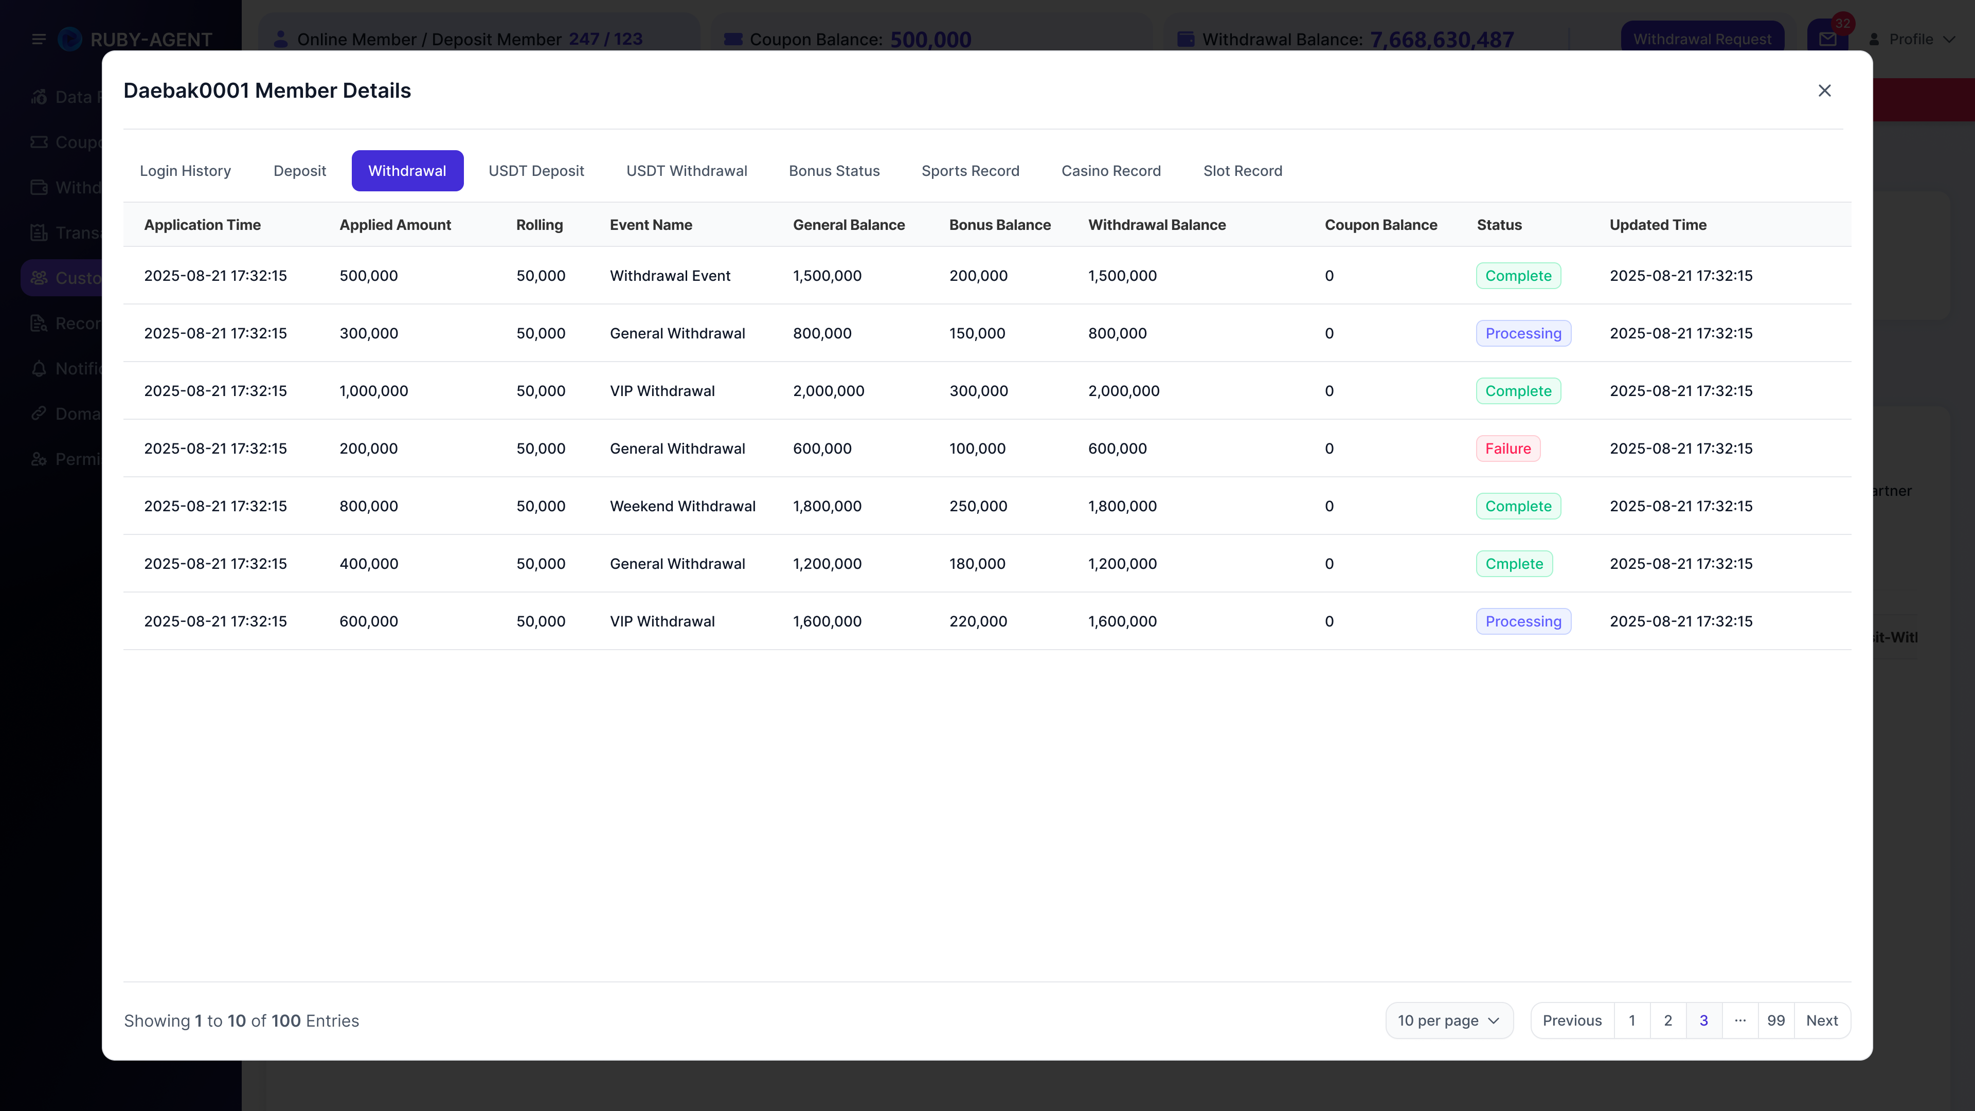Click the Online Member person icon
This screenshot has height=1111, width=1975.
coord(281,39)
